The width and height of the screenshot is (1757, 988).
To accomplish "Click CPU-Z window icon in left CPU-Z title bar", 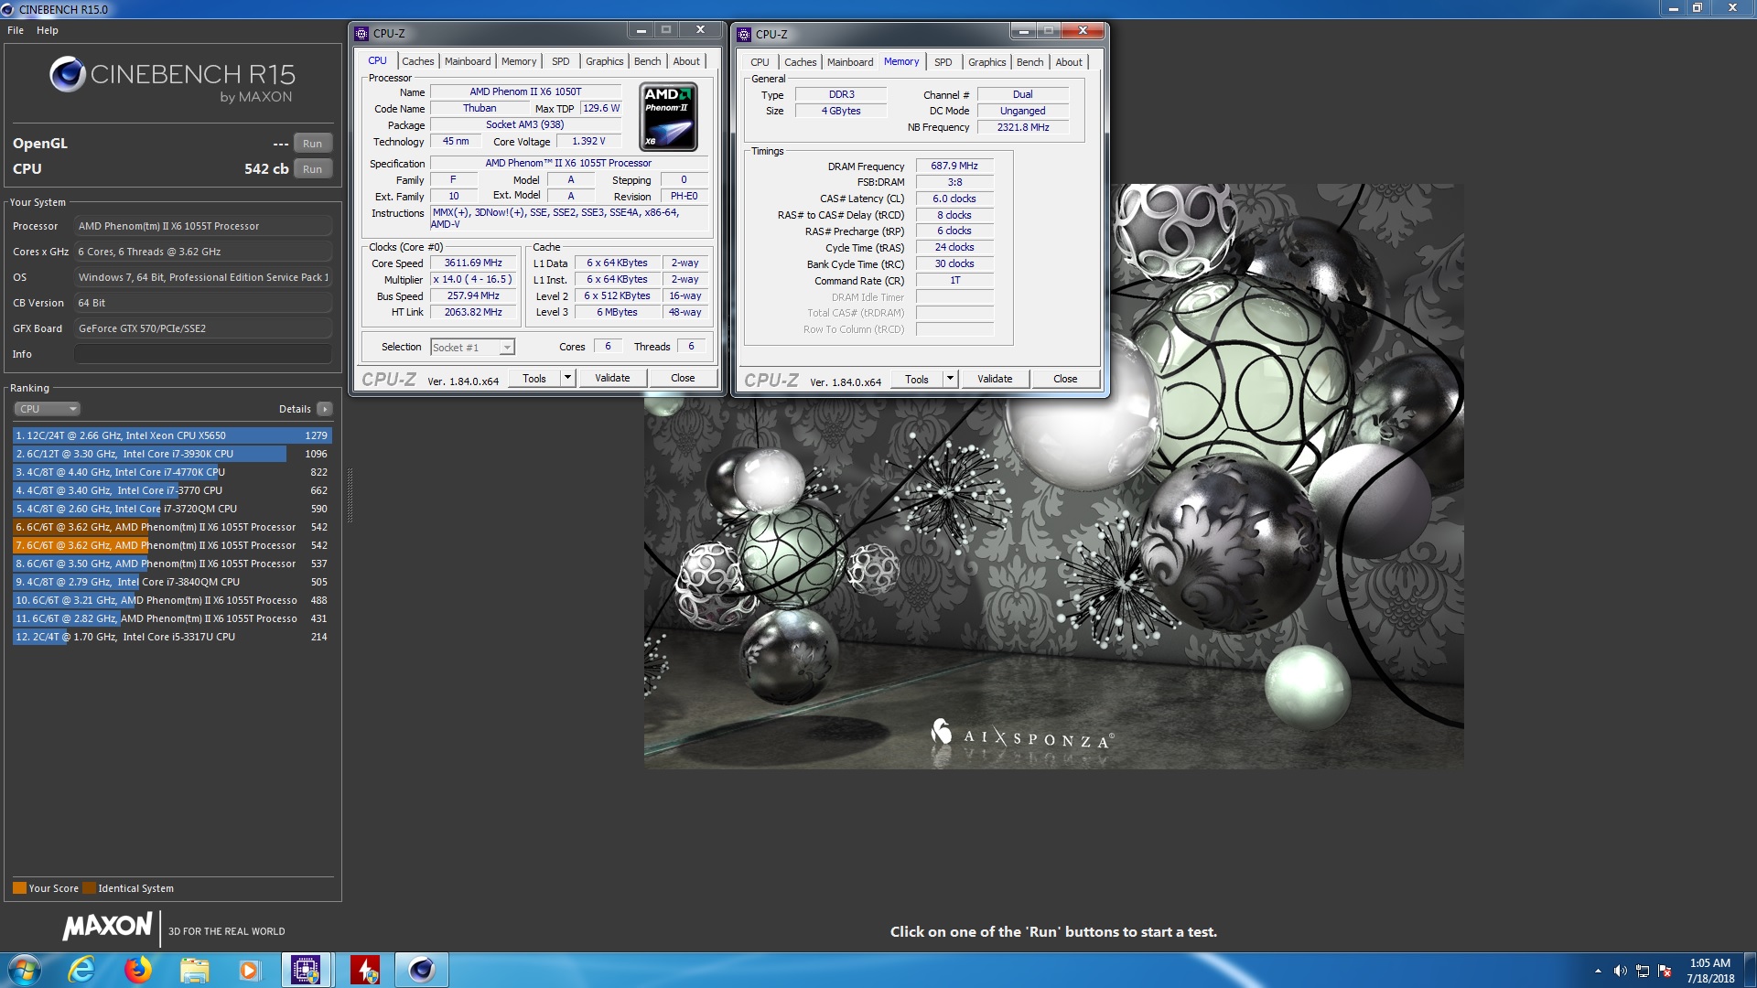I will 361,34.
